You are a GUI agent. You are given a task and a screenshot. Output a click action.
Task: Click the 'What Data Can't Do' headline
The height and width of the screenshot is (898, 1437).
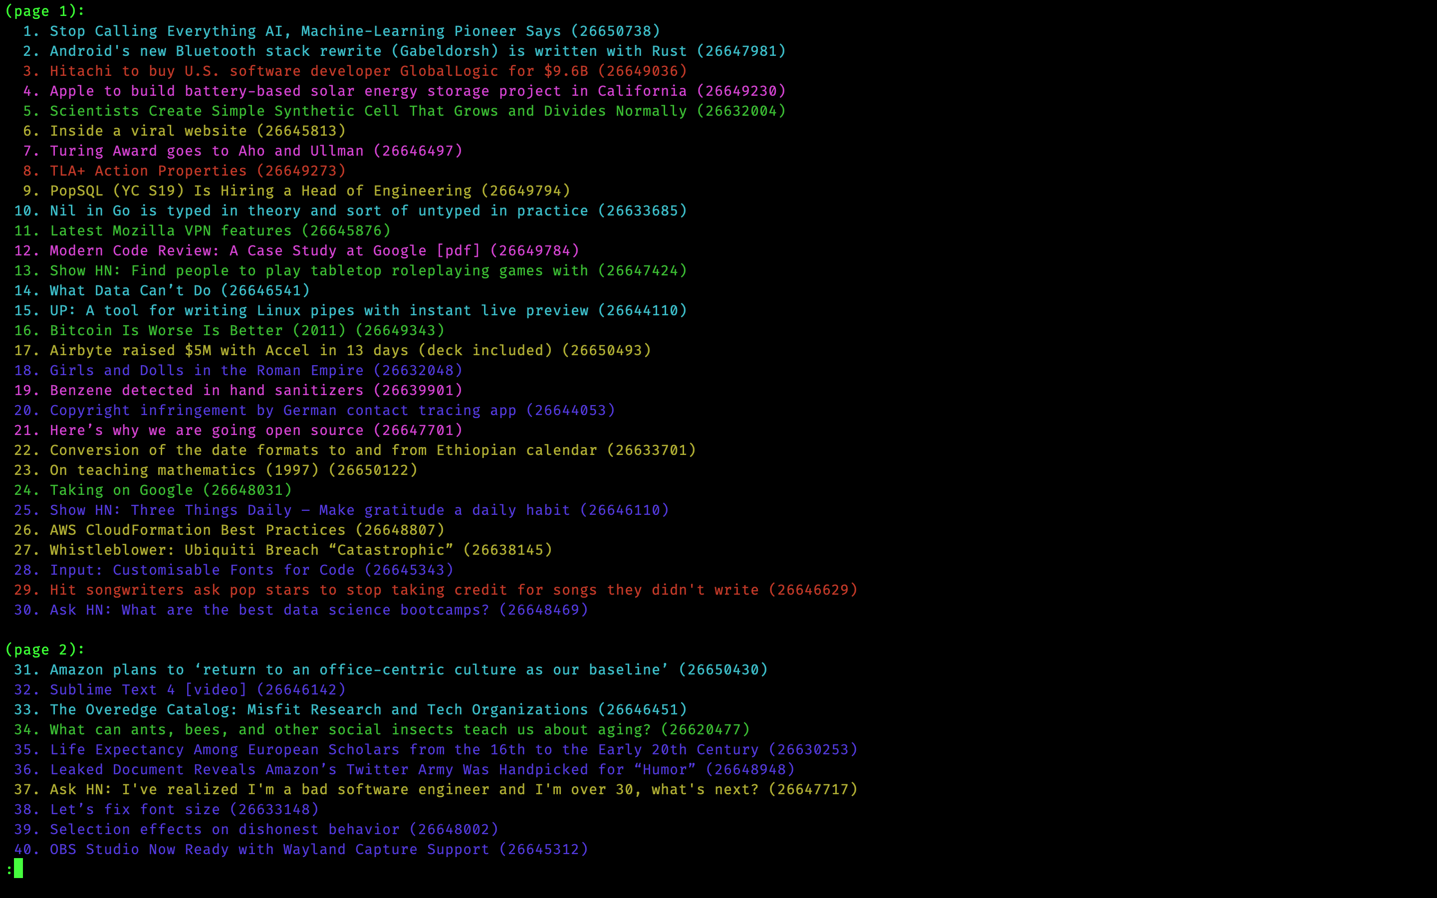[130, 290]
